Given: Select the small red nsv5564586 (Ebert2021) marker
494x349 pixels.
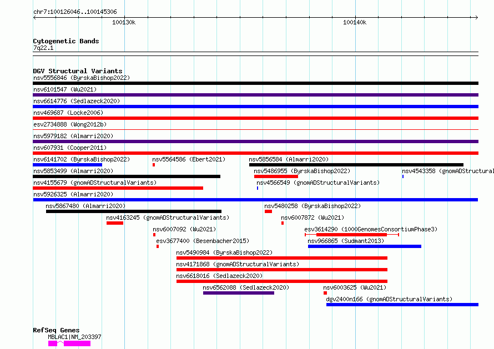Looking at the screenshot, I should click(x=154, y=165).
